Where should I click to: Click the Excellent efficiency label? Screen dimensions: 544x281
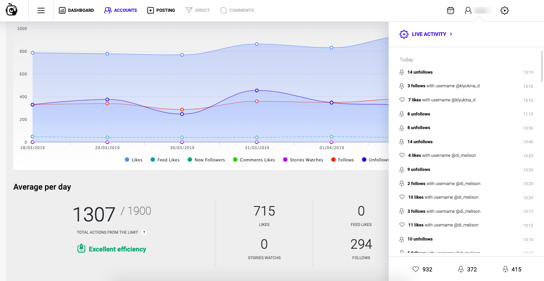pos(117,249)
